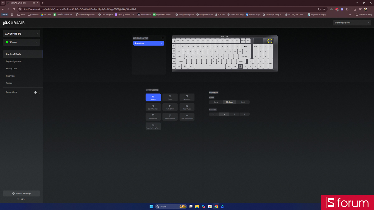The image size is (374, 210).
Task: Open Device Settings
Action: (x=22, y=194)
